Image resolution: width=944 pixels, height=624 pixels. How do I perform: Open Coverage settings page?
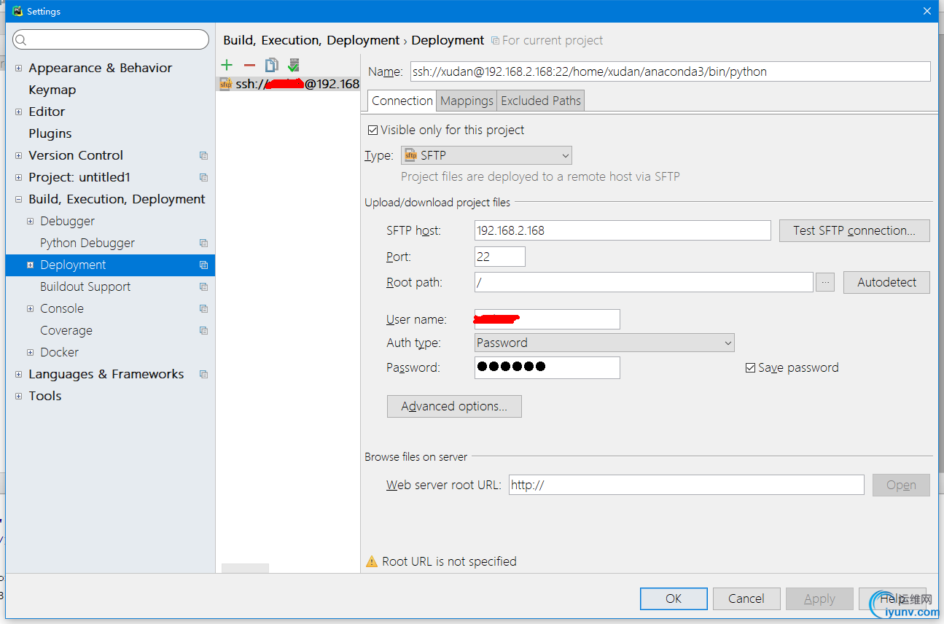tap(66, 330)
